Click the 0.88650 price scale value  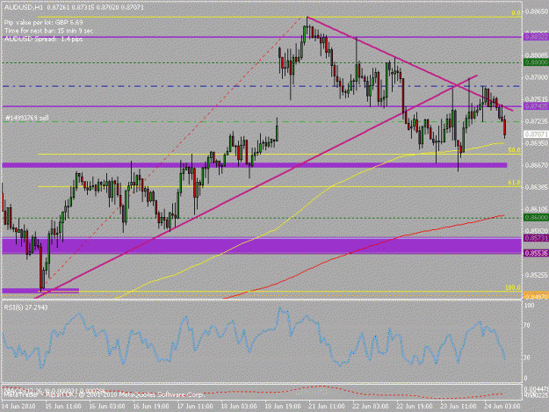pos(536,11)
